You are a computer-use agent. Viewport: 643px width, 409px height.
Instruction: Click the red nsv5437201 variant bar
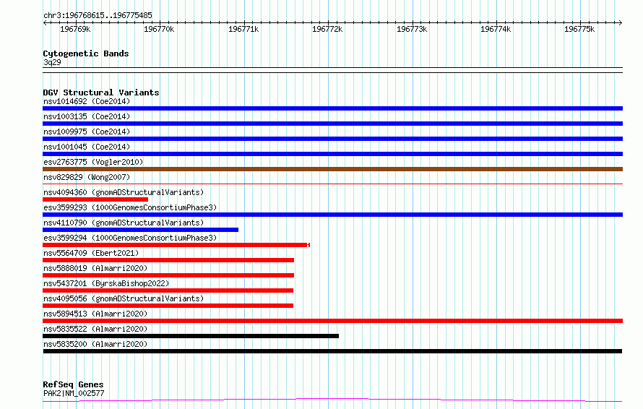tap(168, 290)
